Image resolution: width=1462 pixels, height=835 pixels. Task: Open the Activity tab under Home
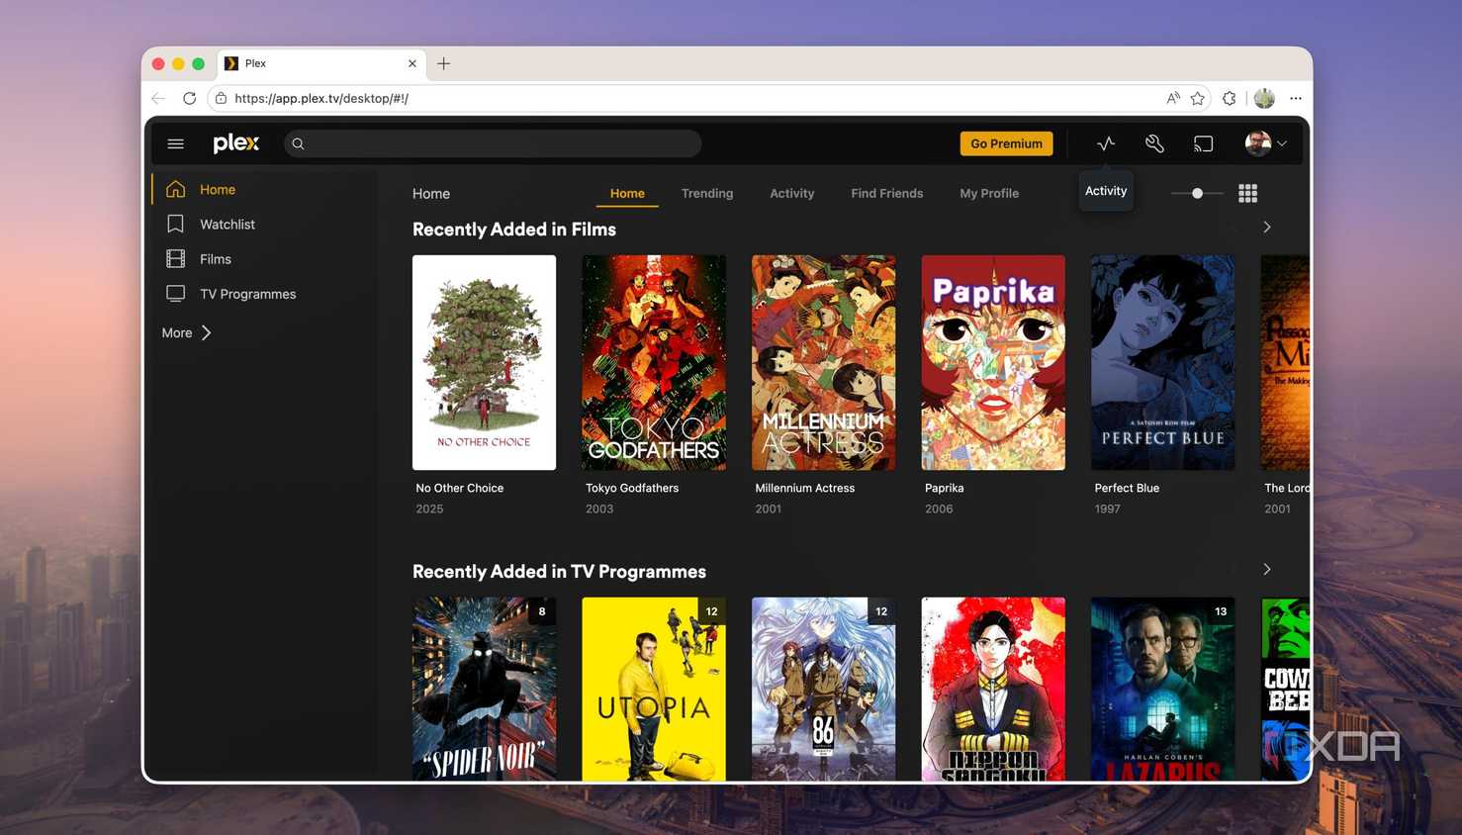(792, 193)
